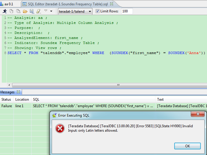Select the Messages tab
207x155 pixels.
pyautogui.click(x=7, y=92)
